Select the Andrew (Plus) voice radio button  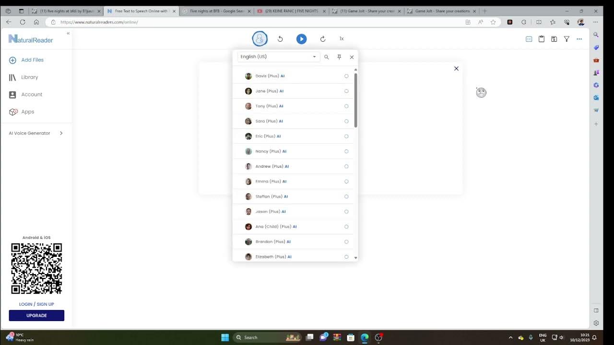(346, 166)
